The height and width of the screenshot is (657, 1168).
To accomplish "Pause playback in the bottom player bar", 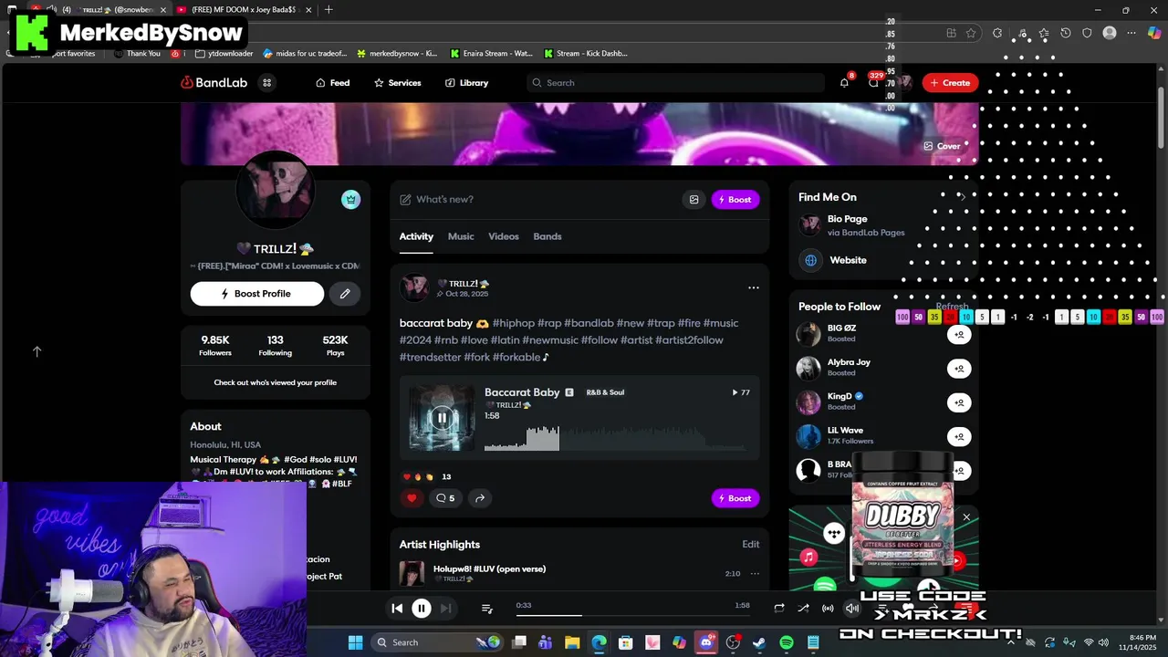I will click(422, 608).
